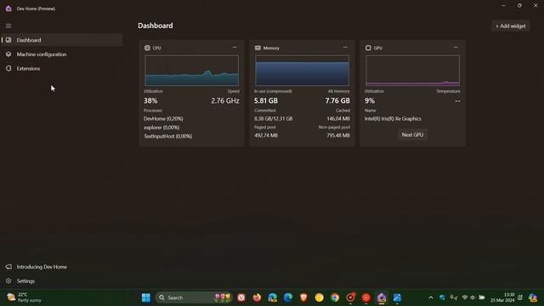Open the Copilot icon at taskbar end
The height and width of the screenshot is (306, 544).
coord(533,297)
